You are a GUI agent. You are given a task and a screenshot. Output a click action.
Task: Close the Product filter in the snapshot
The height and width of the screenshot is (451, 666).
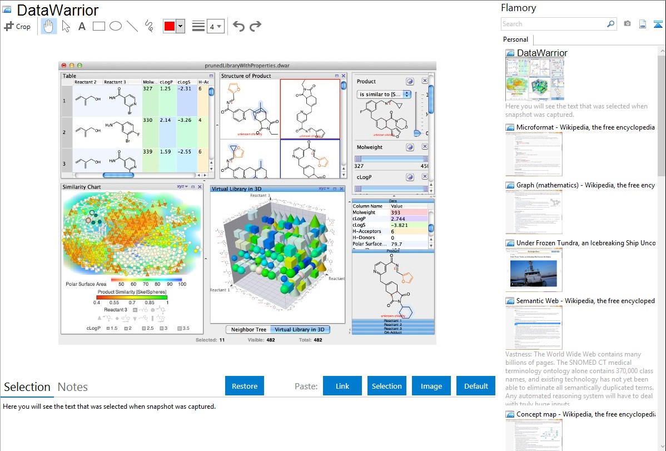click(425, 81)
